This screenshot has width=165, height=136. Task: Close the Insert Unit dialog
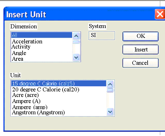160,14
